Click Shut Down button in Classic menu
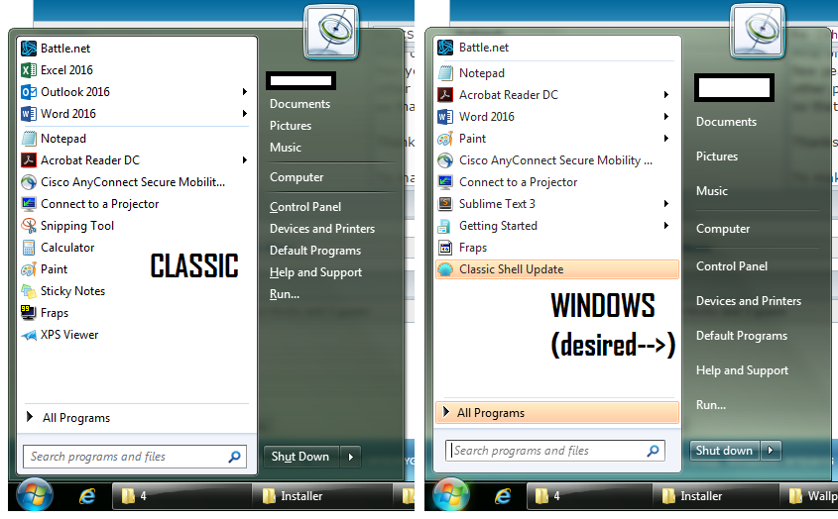 pyautogui.click(x=301, y=457)
